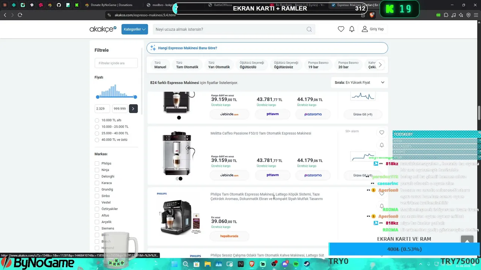Show more filter chips with right chevron
This screenshot has width=481, height=270.
(380, 65)
